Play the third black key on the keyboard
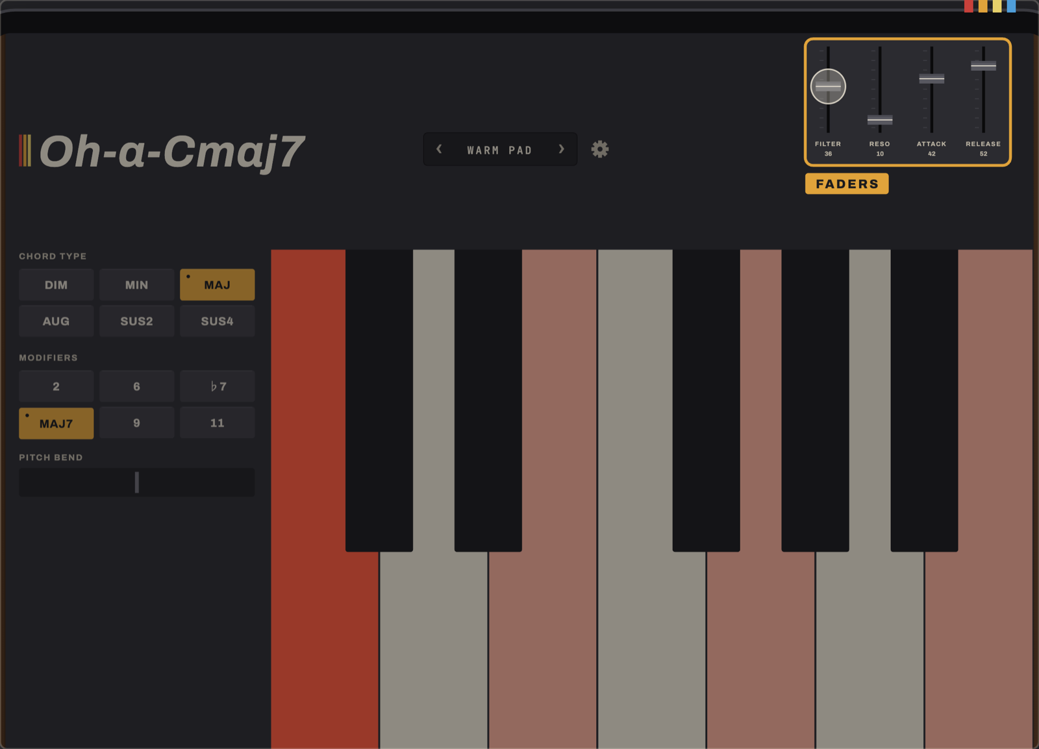 706,400
